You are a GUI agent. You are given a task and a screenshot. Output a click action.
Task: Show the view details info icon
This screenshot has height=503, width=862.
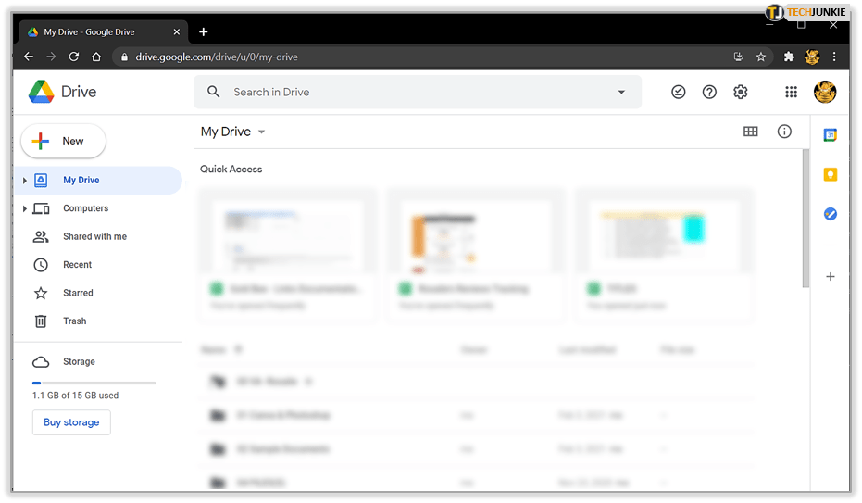784,132
